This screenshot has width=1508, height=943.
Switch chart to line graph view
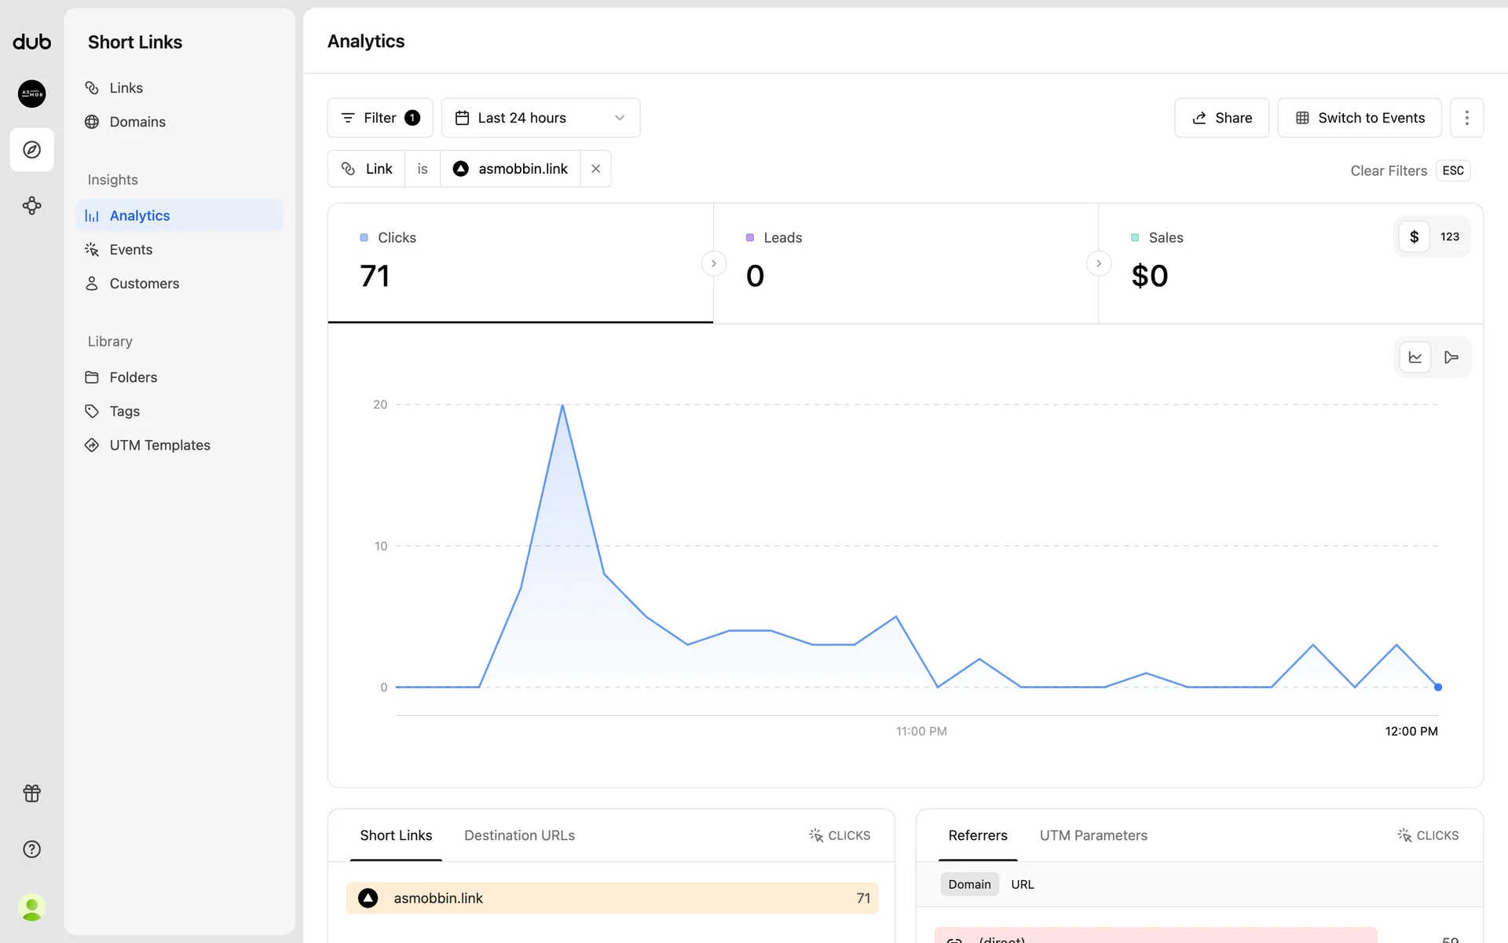click(1415, 358)
